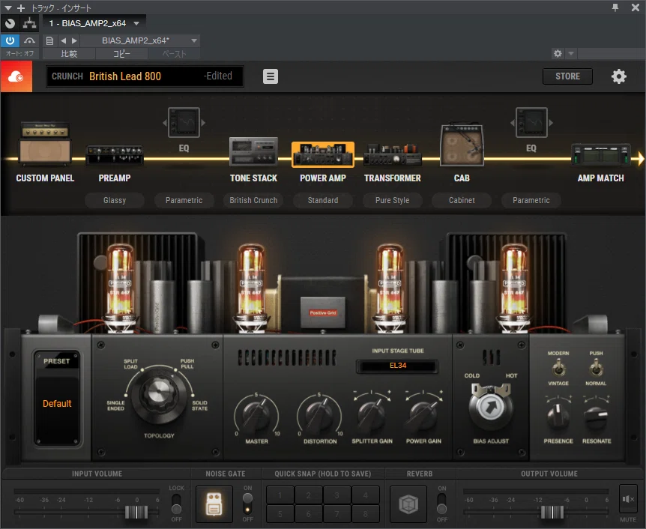646x529 pixels.
Task: Collapse the track insert panel triangle
Action: tap(7, 7)
